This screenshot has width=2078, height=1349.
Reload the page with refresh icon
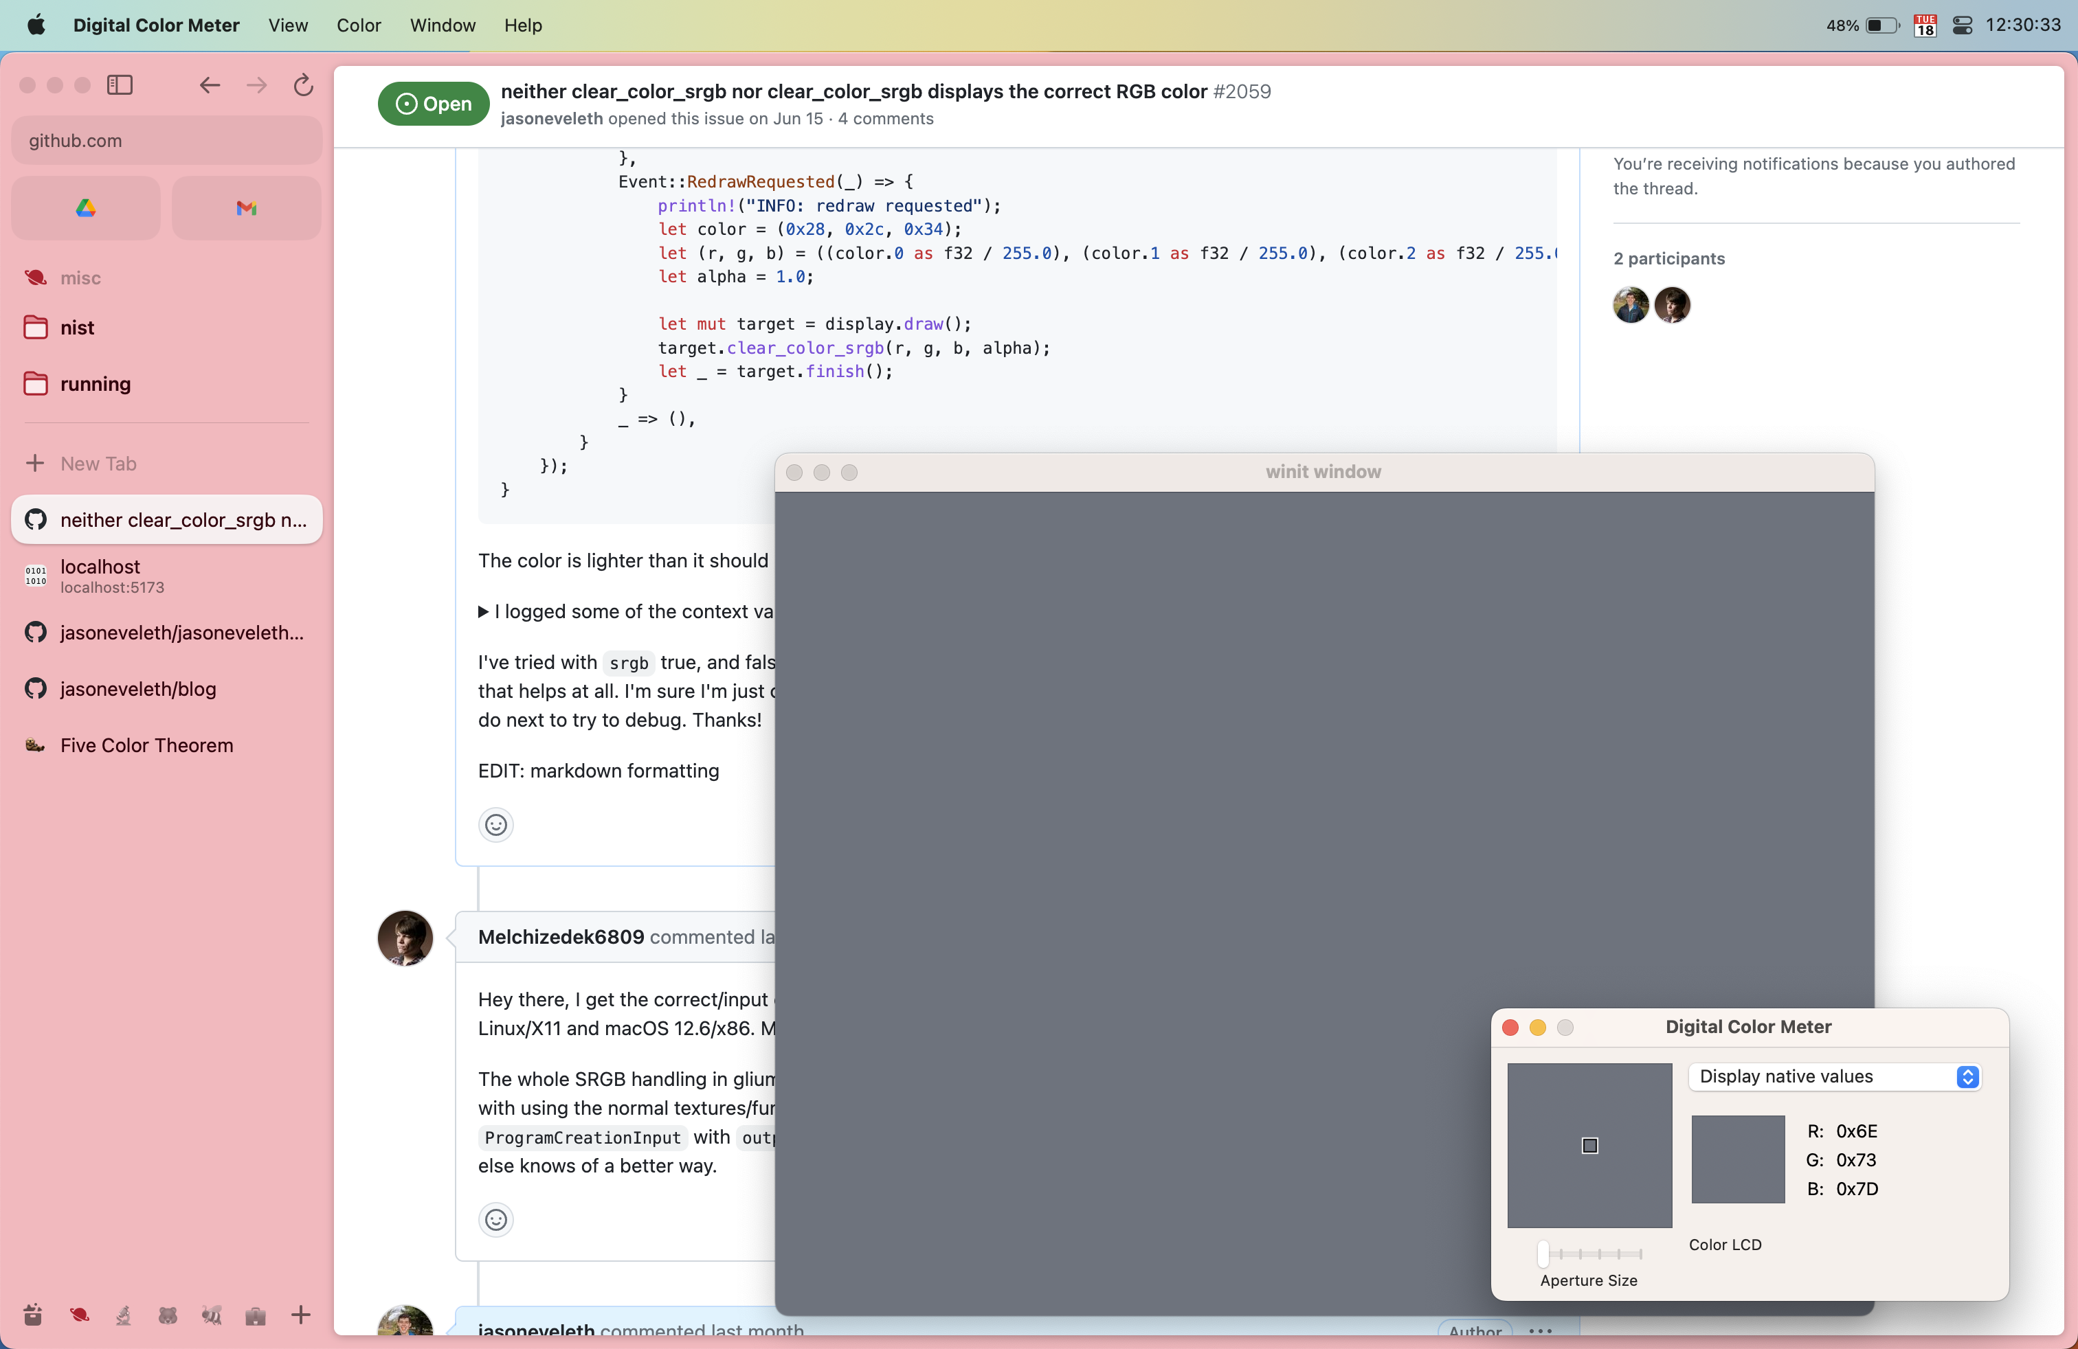click(x=303, y=84)
